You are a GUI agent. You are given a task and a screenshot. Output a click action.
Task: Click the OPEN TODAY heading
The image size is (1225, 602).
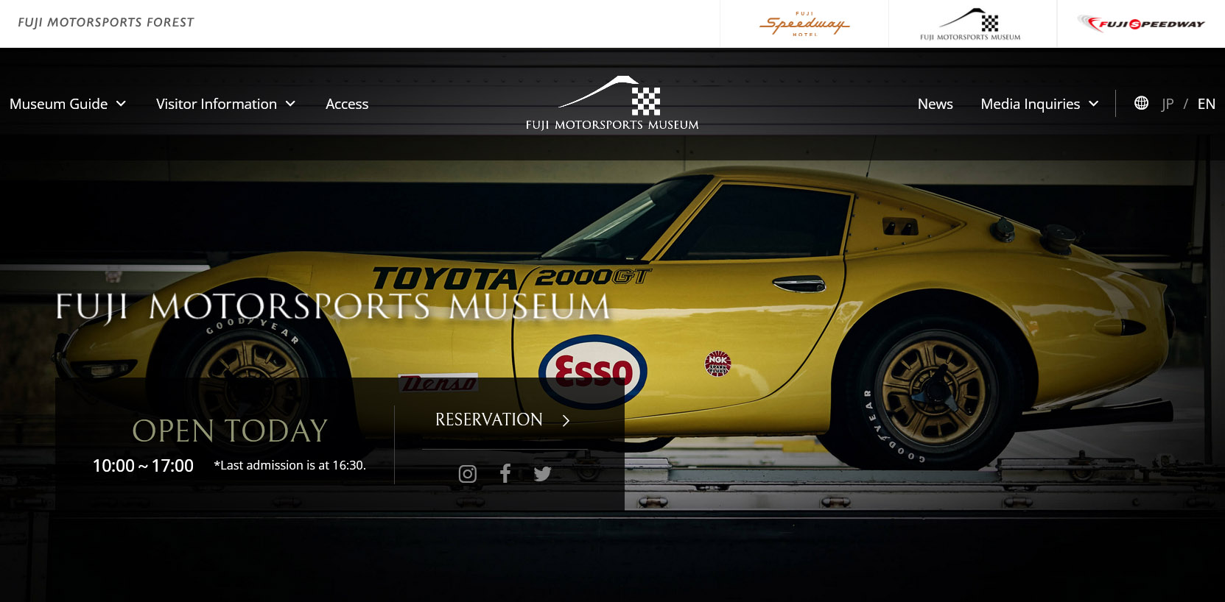[x=230, y=431]
